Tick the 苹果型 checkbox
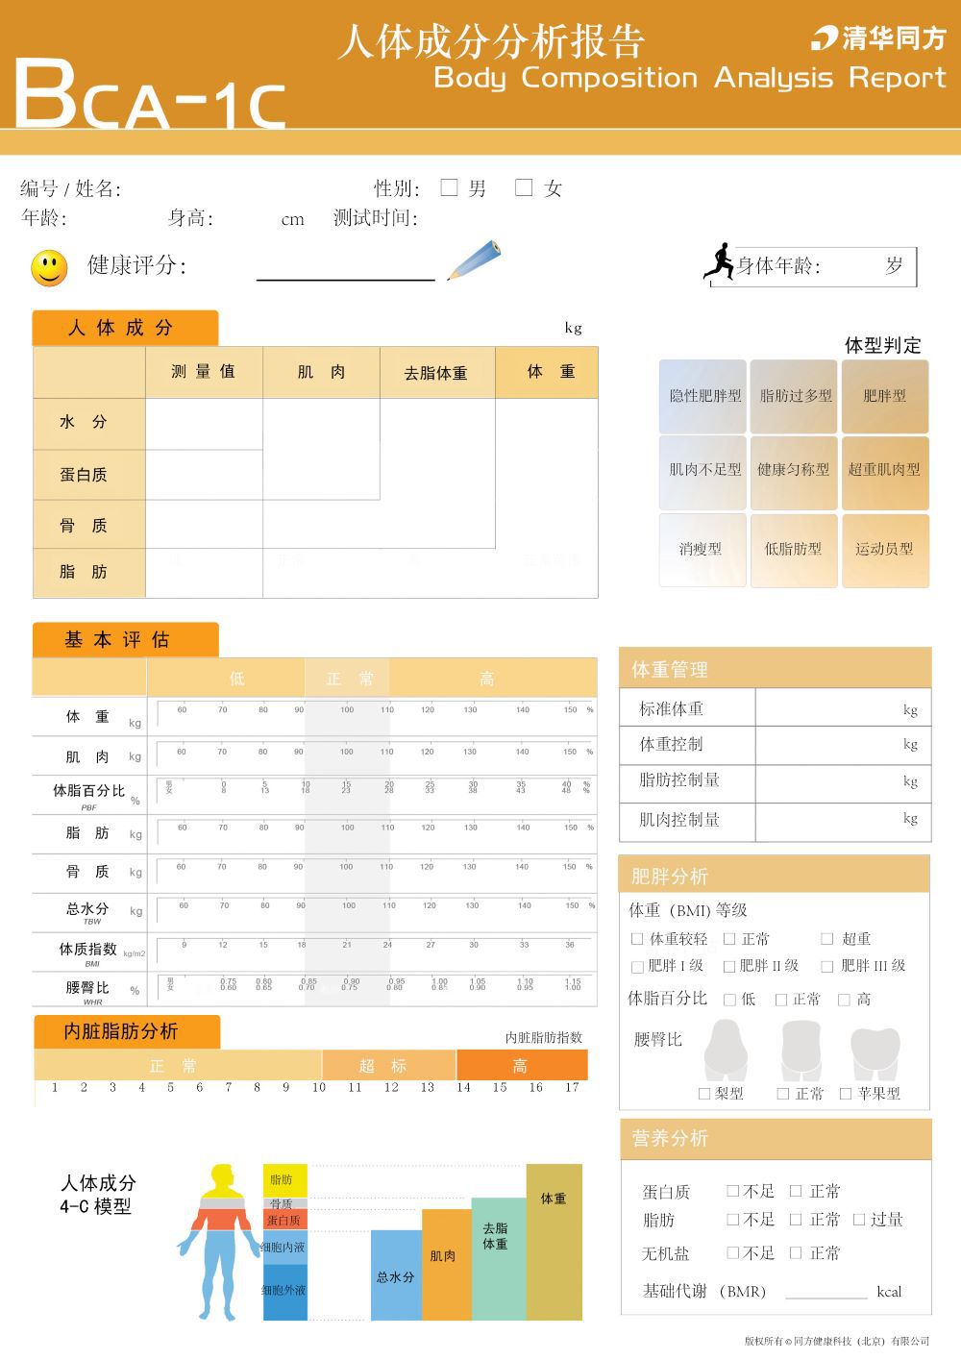The height and width of the screenshot is (1360, 961). pos(846,1094)
